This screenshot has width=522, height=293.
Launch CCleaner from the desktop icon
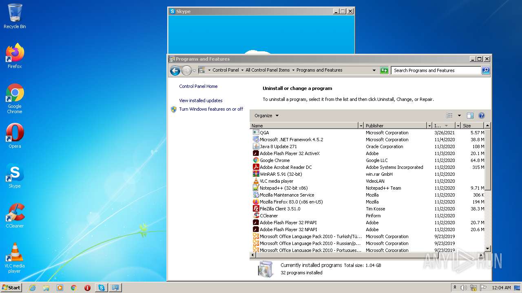pos(15,216)
